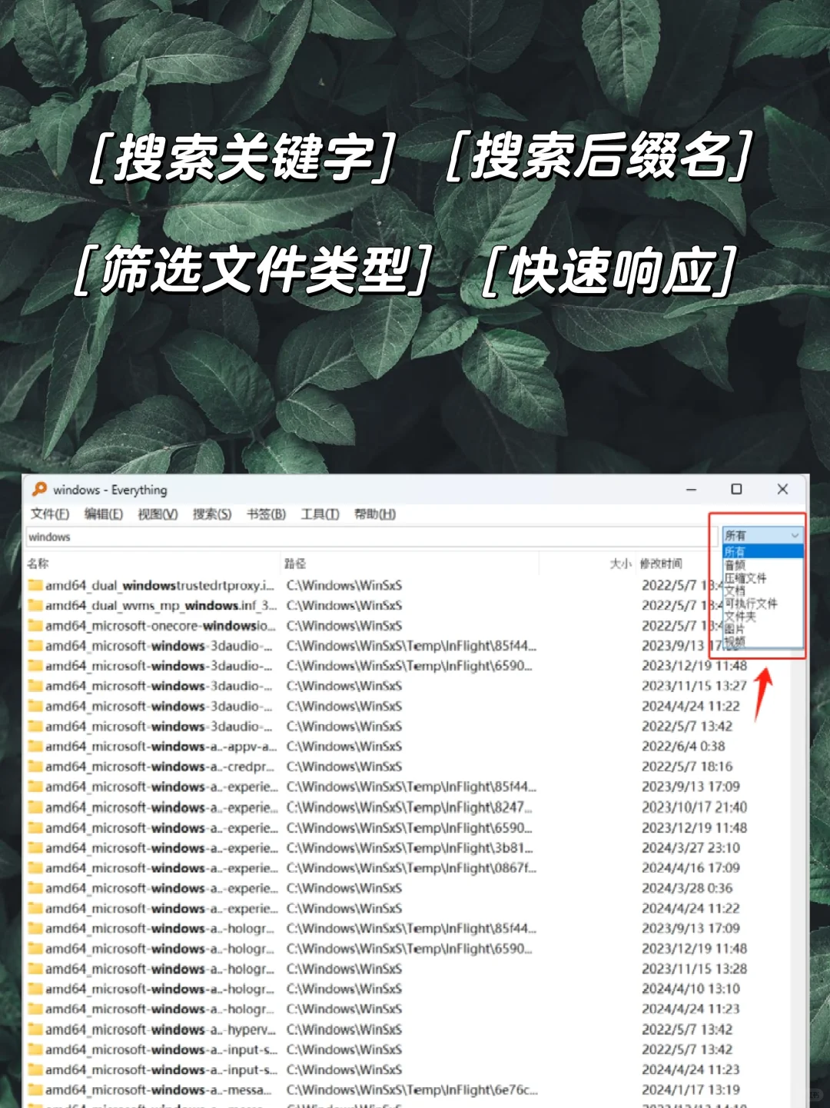Click folder icon beside the amd64_microsoft-windows-a..-hyperv entry
This screenshot has height=1108, width=830.
[x=35, y=1029]
